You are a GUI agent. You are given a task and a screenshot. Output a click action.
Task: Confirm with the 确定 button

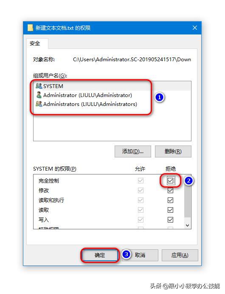click(100, 255)
